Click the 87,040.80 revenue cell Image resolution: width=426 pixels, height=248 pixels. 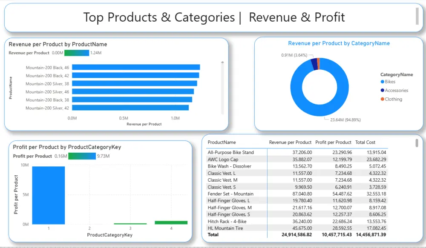(301, 194)
